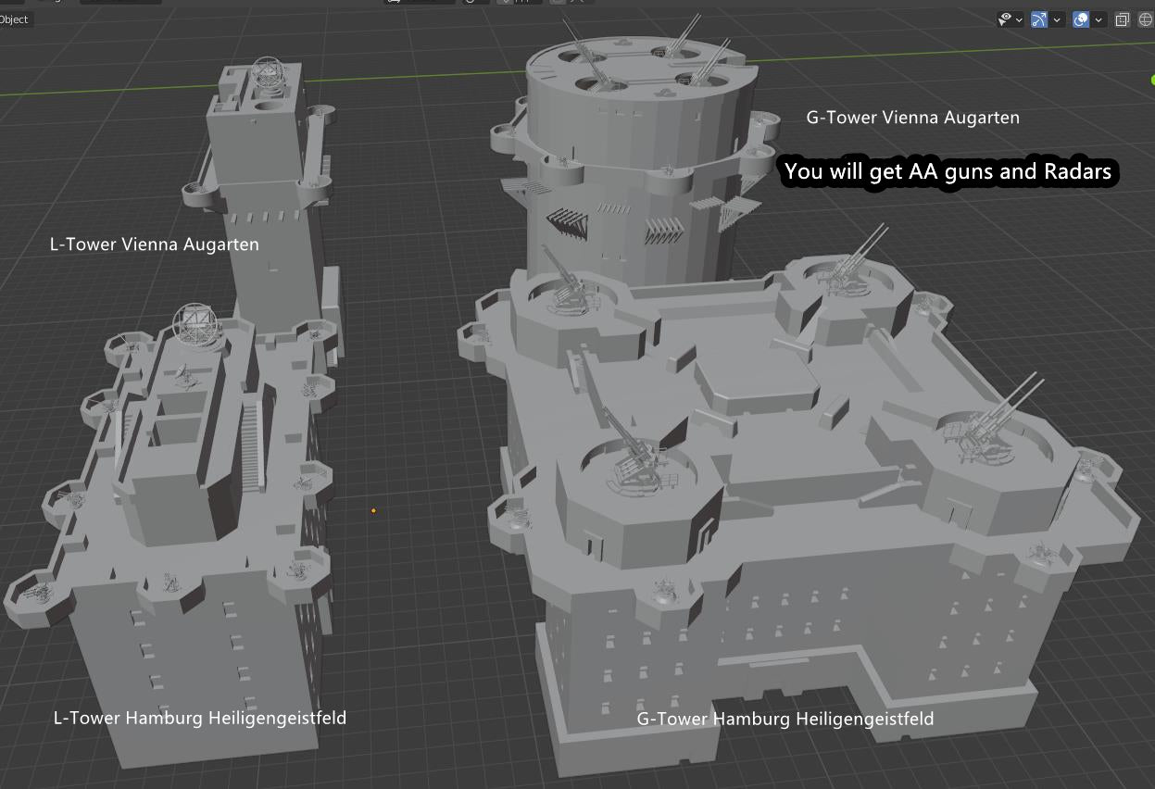The height and width of the screenshot is (789, 1155).
Task: Open the editor type selector icon
Action: coord(9,3)
